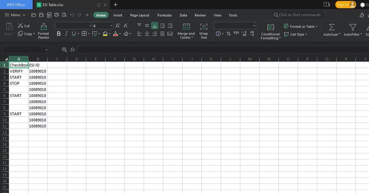Apply the red font color swatch
Image resolution: width=369 pixels, height=193 pixels.
(x=116, y=34)
